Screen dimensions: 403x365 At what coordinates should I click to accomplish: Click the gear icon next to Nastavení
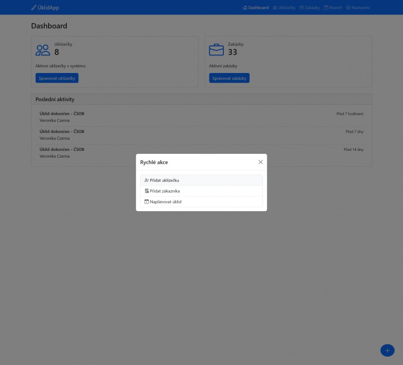tap(348, 8)
